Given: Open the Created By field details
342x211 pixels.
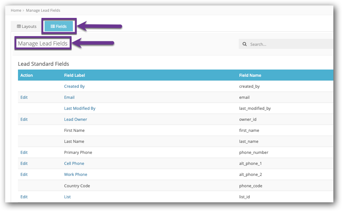Looking at the screenshot, I should tap(74, 86).
